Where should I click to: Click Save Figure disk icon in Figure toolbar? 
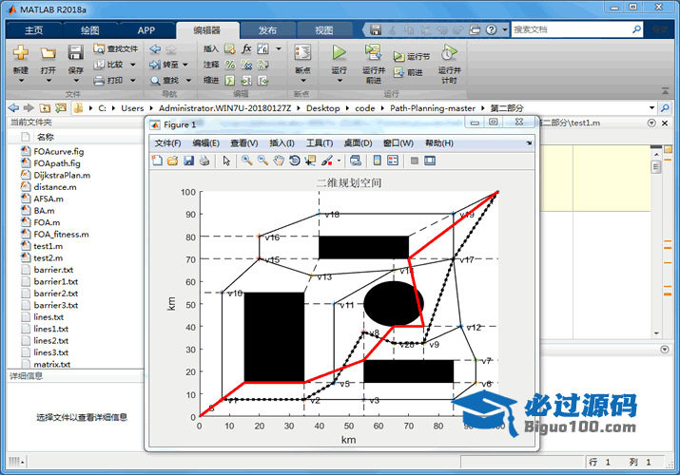[x=188, y=161]
